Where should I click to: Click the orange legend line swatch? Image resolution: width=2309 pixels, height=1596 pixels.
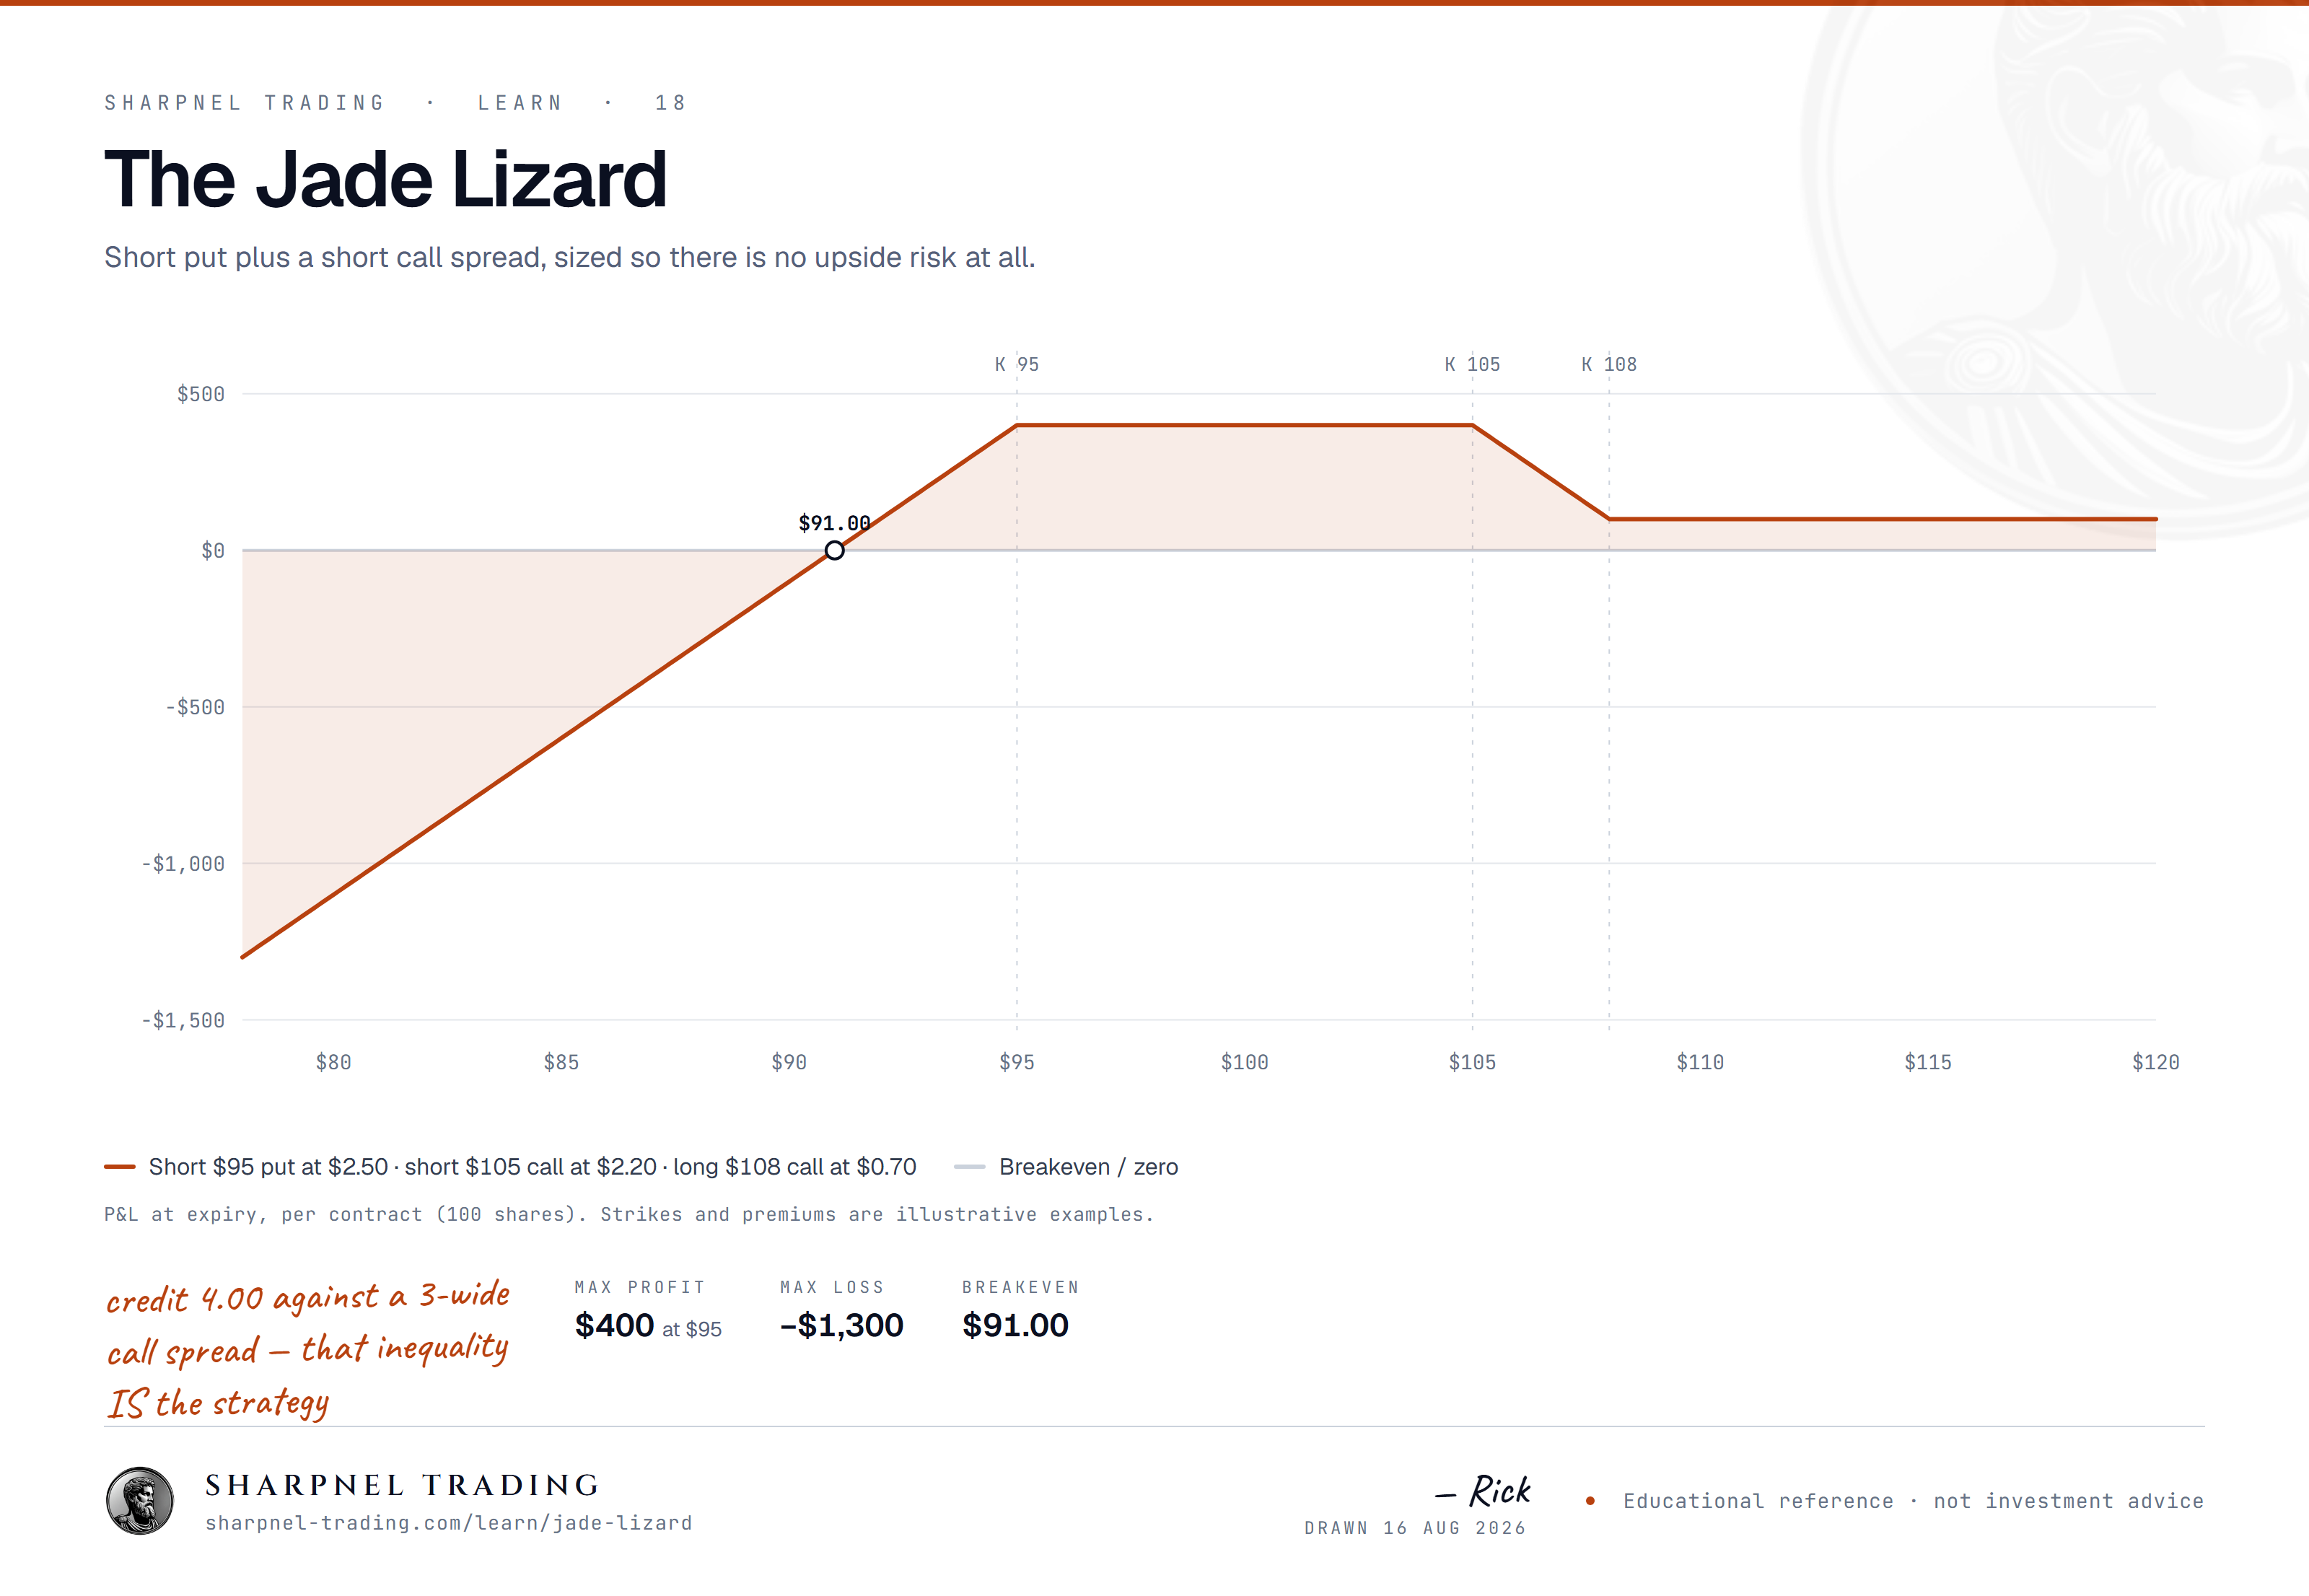(x=120, y=1167)
